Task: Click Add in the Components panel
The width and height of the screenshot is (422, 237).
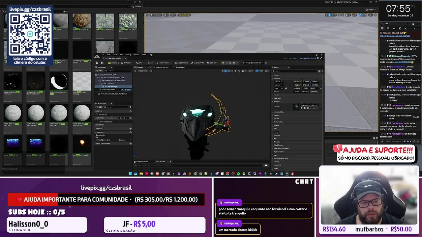Action: (99, 70)
